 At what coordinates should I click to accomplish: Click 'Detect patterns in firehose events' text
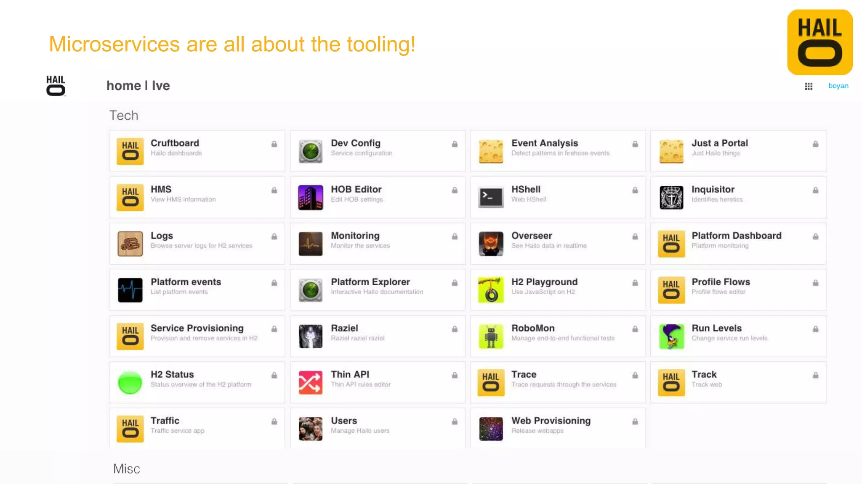pyautogui.click(x=561, y=153)
